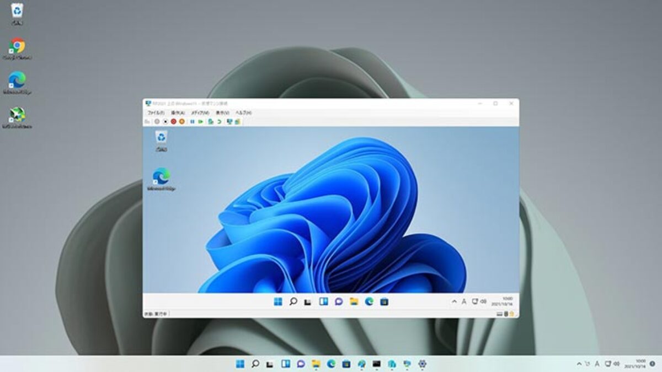Open the ファイル menu in the VM window

(156, 112)
